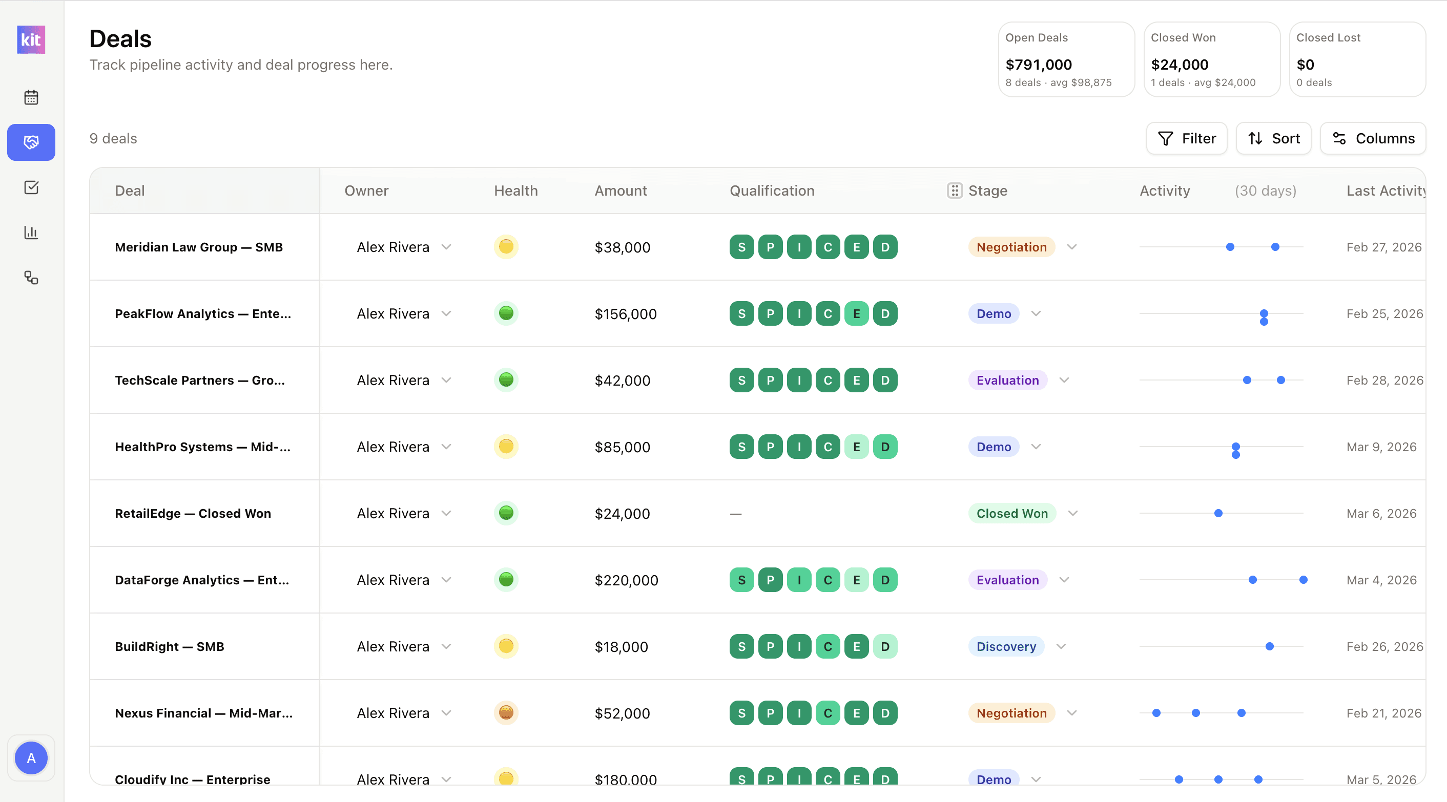Click the Sort button
This screenshot has height=802, width=1447.
(x=1273, y=138)
